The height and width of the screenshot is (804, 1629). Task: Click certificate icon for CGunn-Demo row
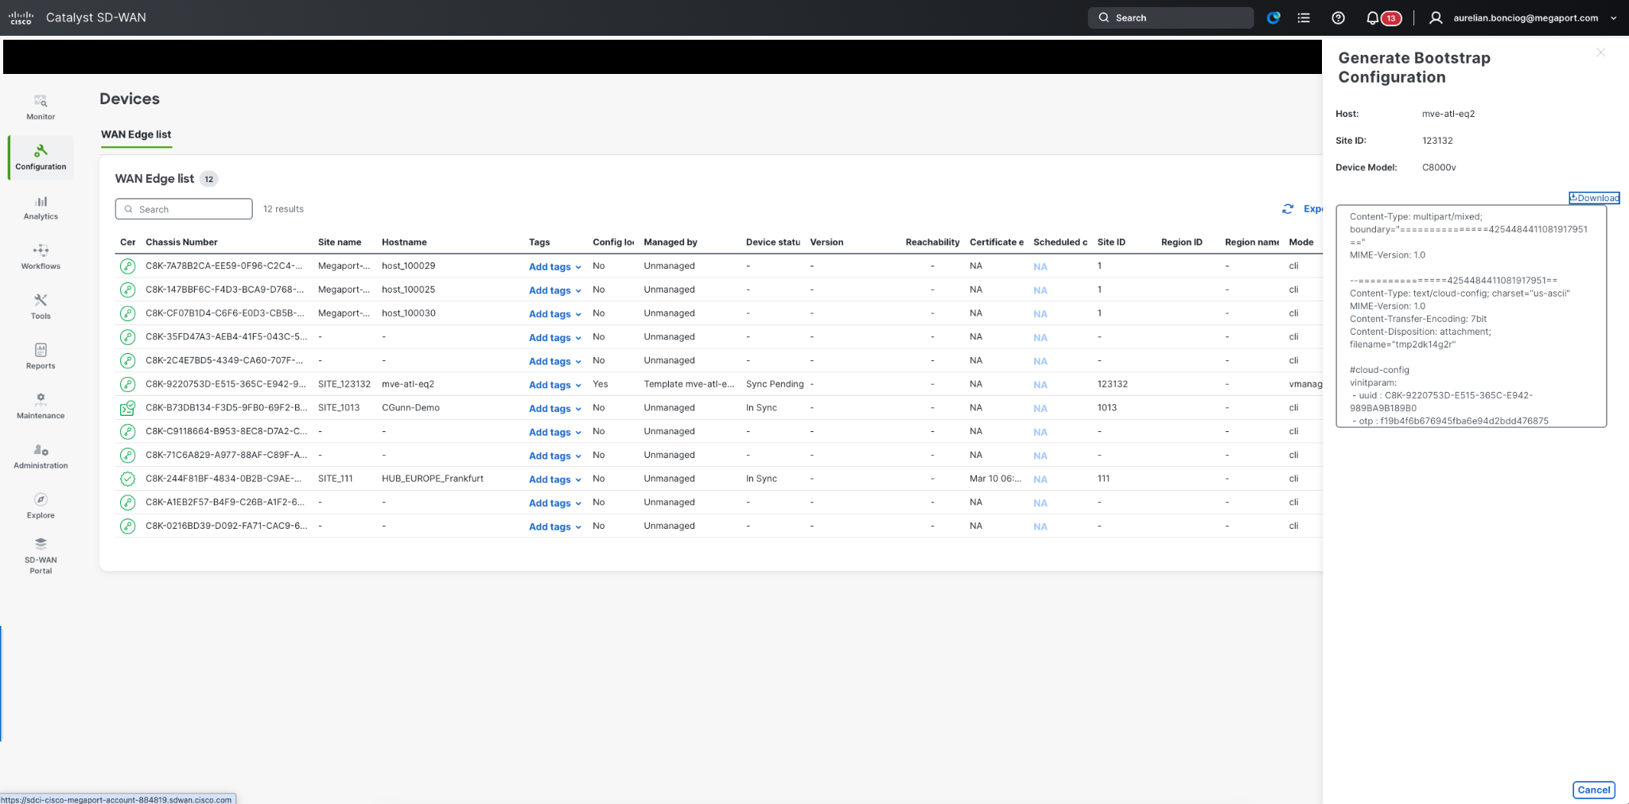127,408
